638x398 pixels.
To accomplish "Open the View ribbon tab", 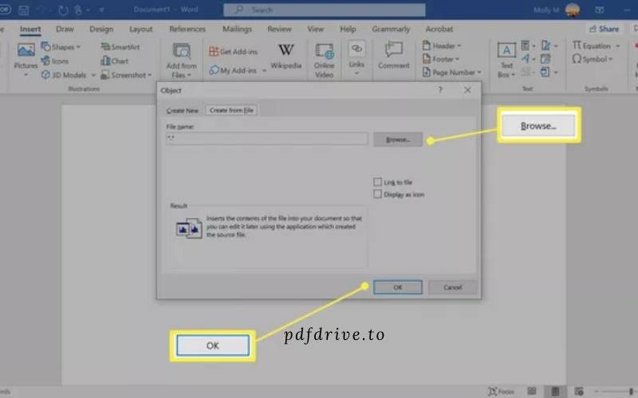I will [x=315, y=29].
